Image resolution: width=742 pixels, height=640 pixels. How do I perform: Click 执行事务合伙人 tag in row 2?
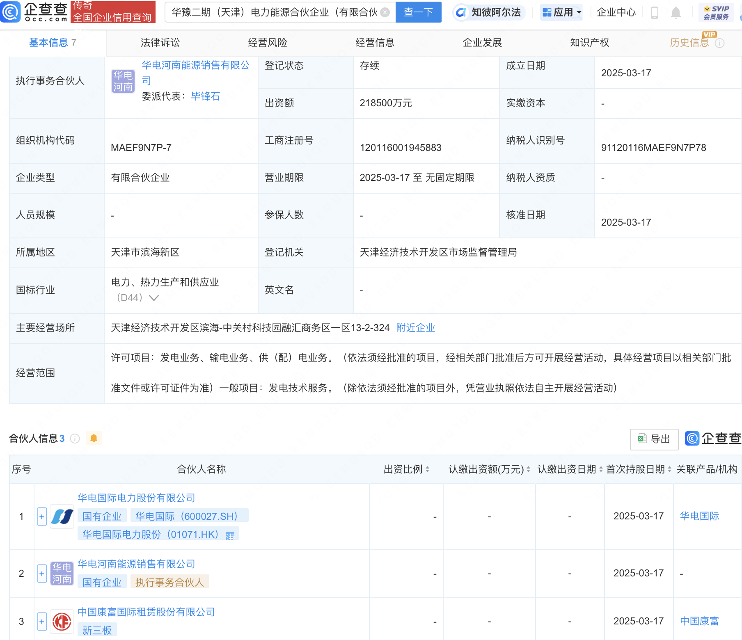click(x=169, y=582)
